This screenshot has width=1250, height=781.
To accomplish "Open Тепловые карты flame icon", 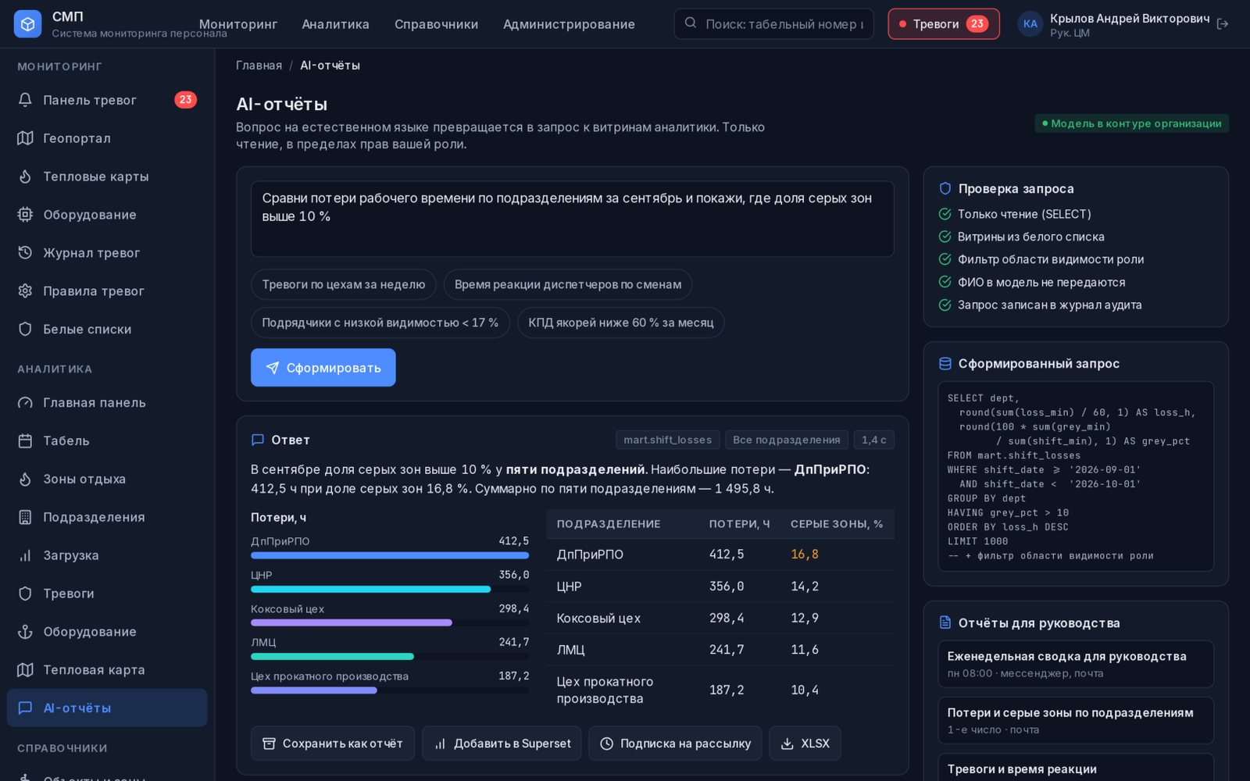I will click(x=25, y=177).
